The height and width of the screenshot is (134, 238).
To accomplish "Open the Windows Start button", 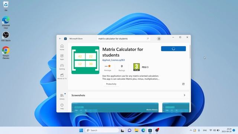I will click(81, 130).
